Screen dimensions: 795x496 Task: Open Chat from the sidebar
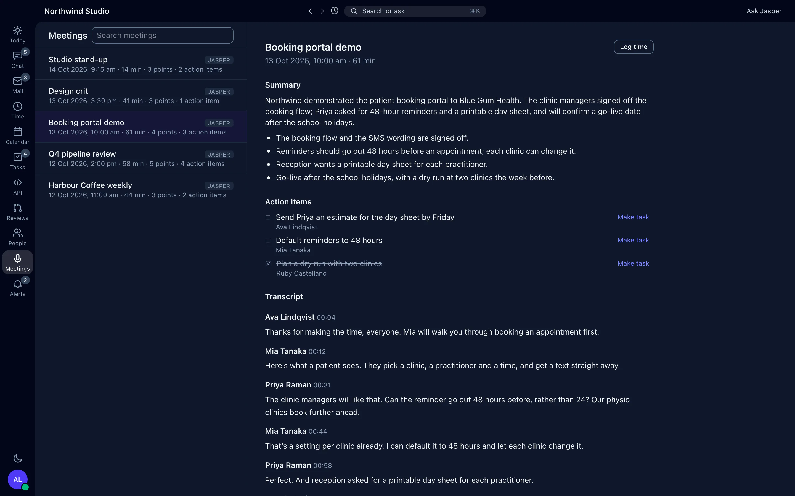(x=17, y=60)
